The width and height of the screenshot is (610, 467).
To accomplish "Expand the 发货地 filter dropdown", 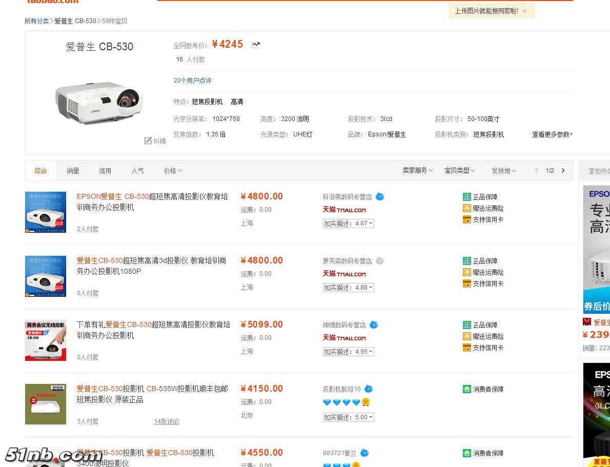I will 503,170.
